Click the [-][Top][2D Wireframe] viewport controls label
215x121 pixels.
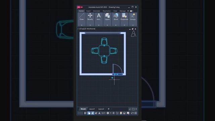click(86, 29)
